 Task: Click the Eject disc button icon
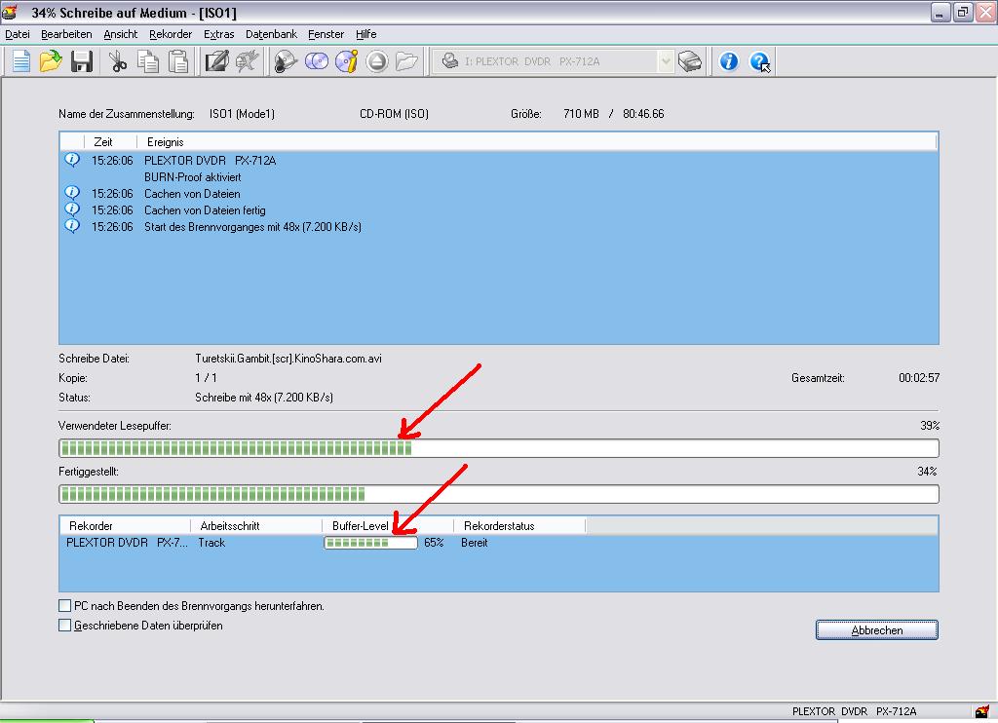click(x=377, y=61)
